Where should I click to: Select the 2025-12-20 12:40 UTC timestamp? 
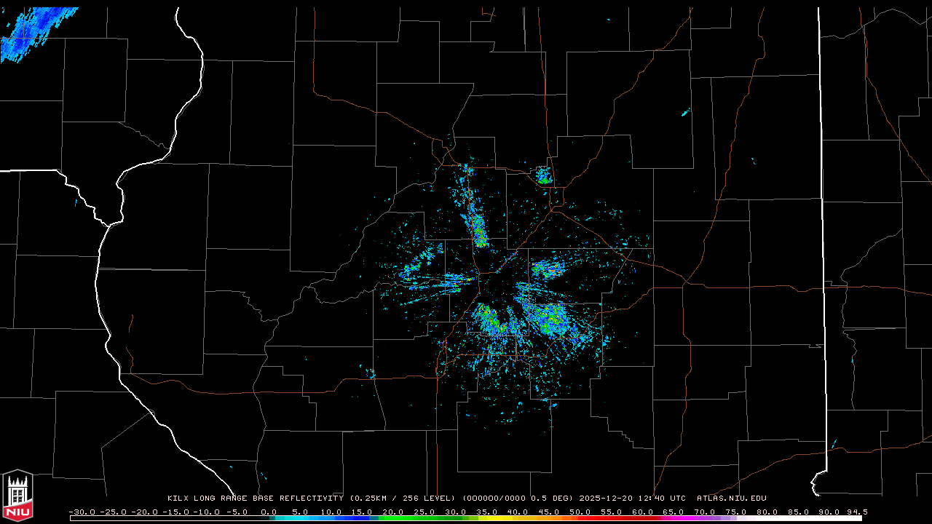(632, 499)
